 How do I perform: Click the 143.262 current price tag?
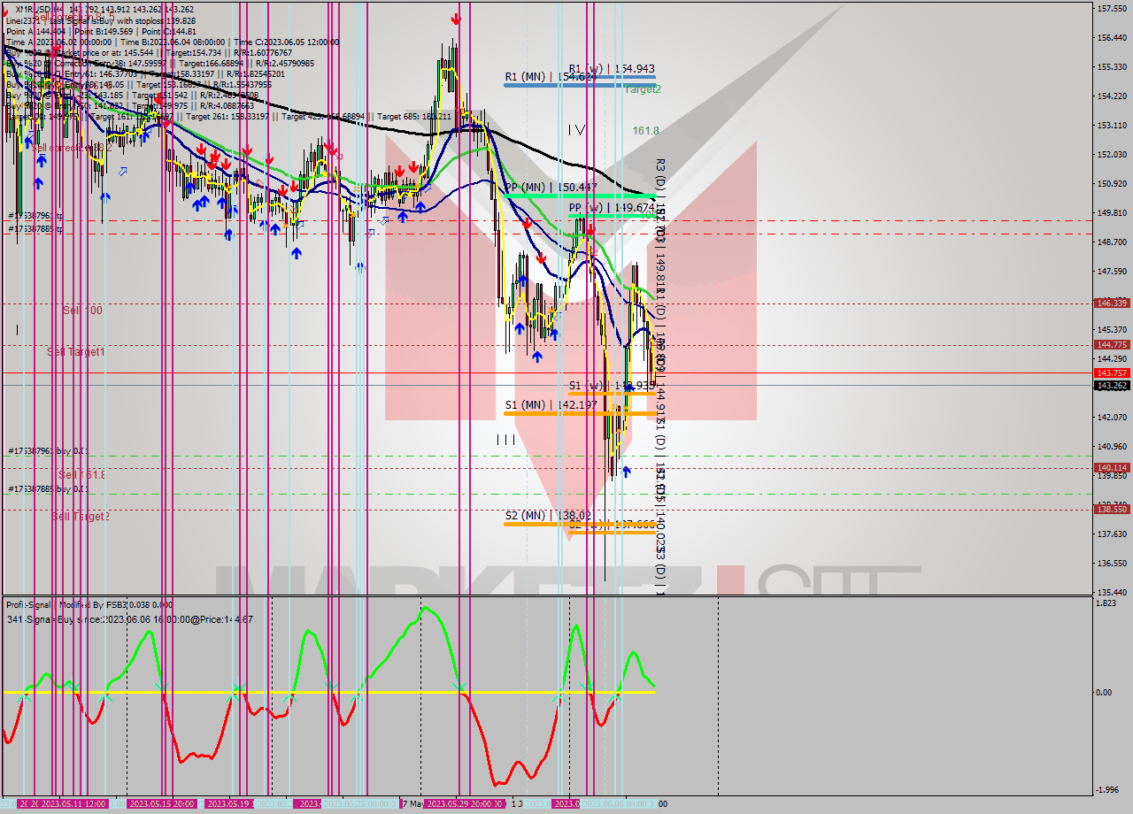tap(1111, 386)
